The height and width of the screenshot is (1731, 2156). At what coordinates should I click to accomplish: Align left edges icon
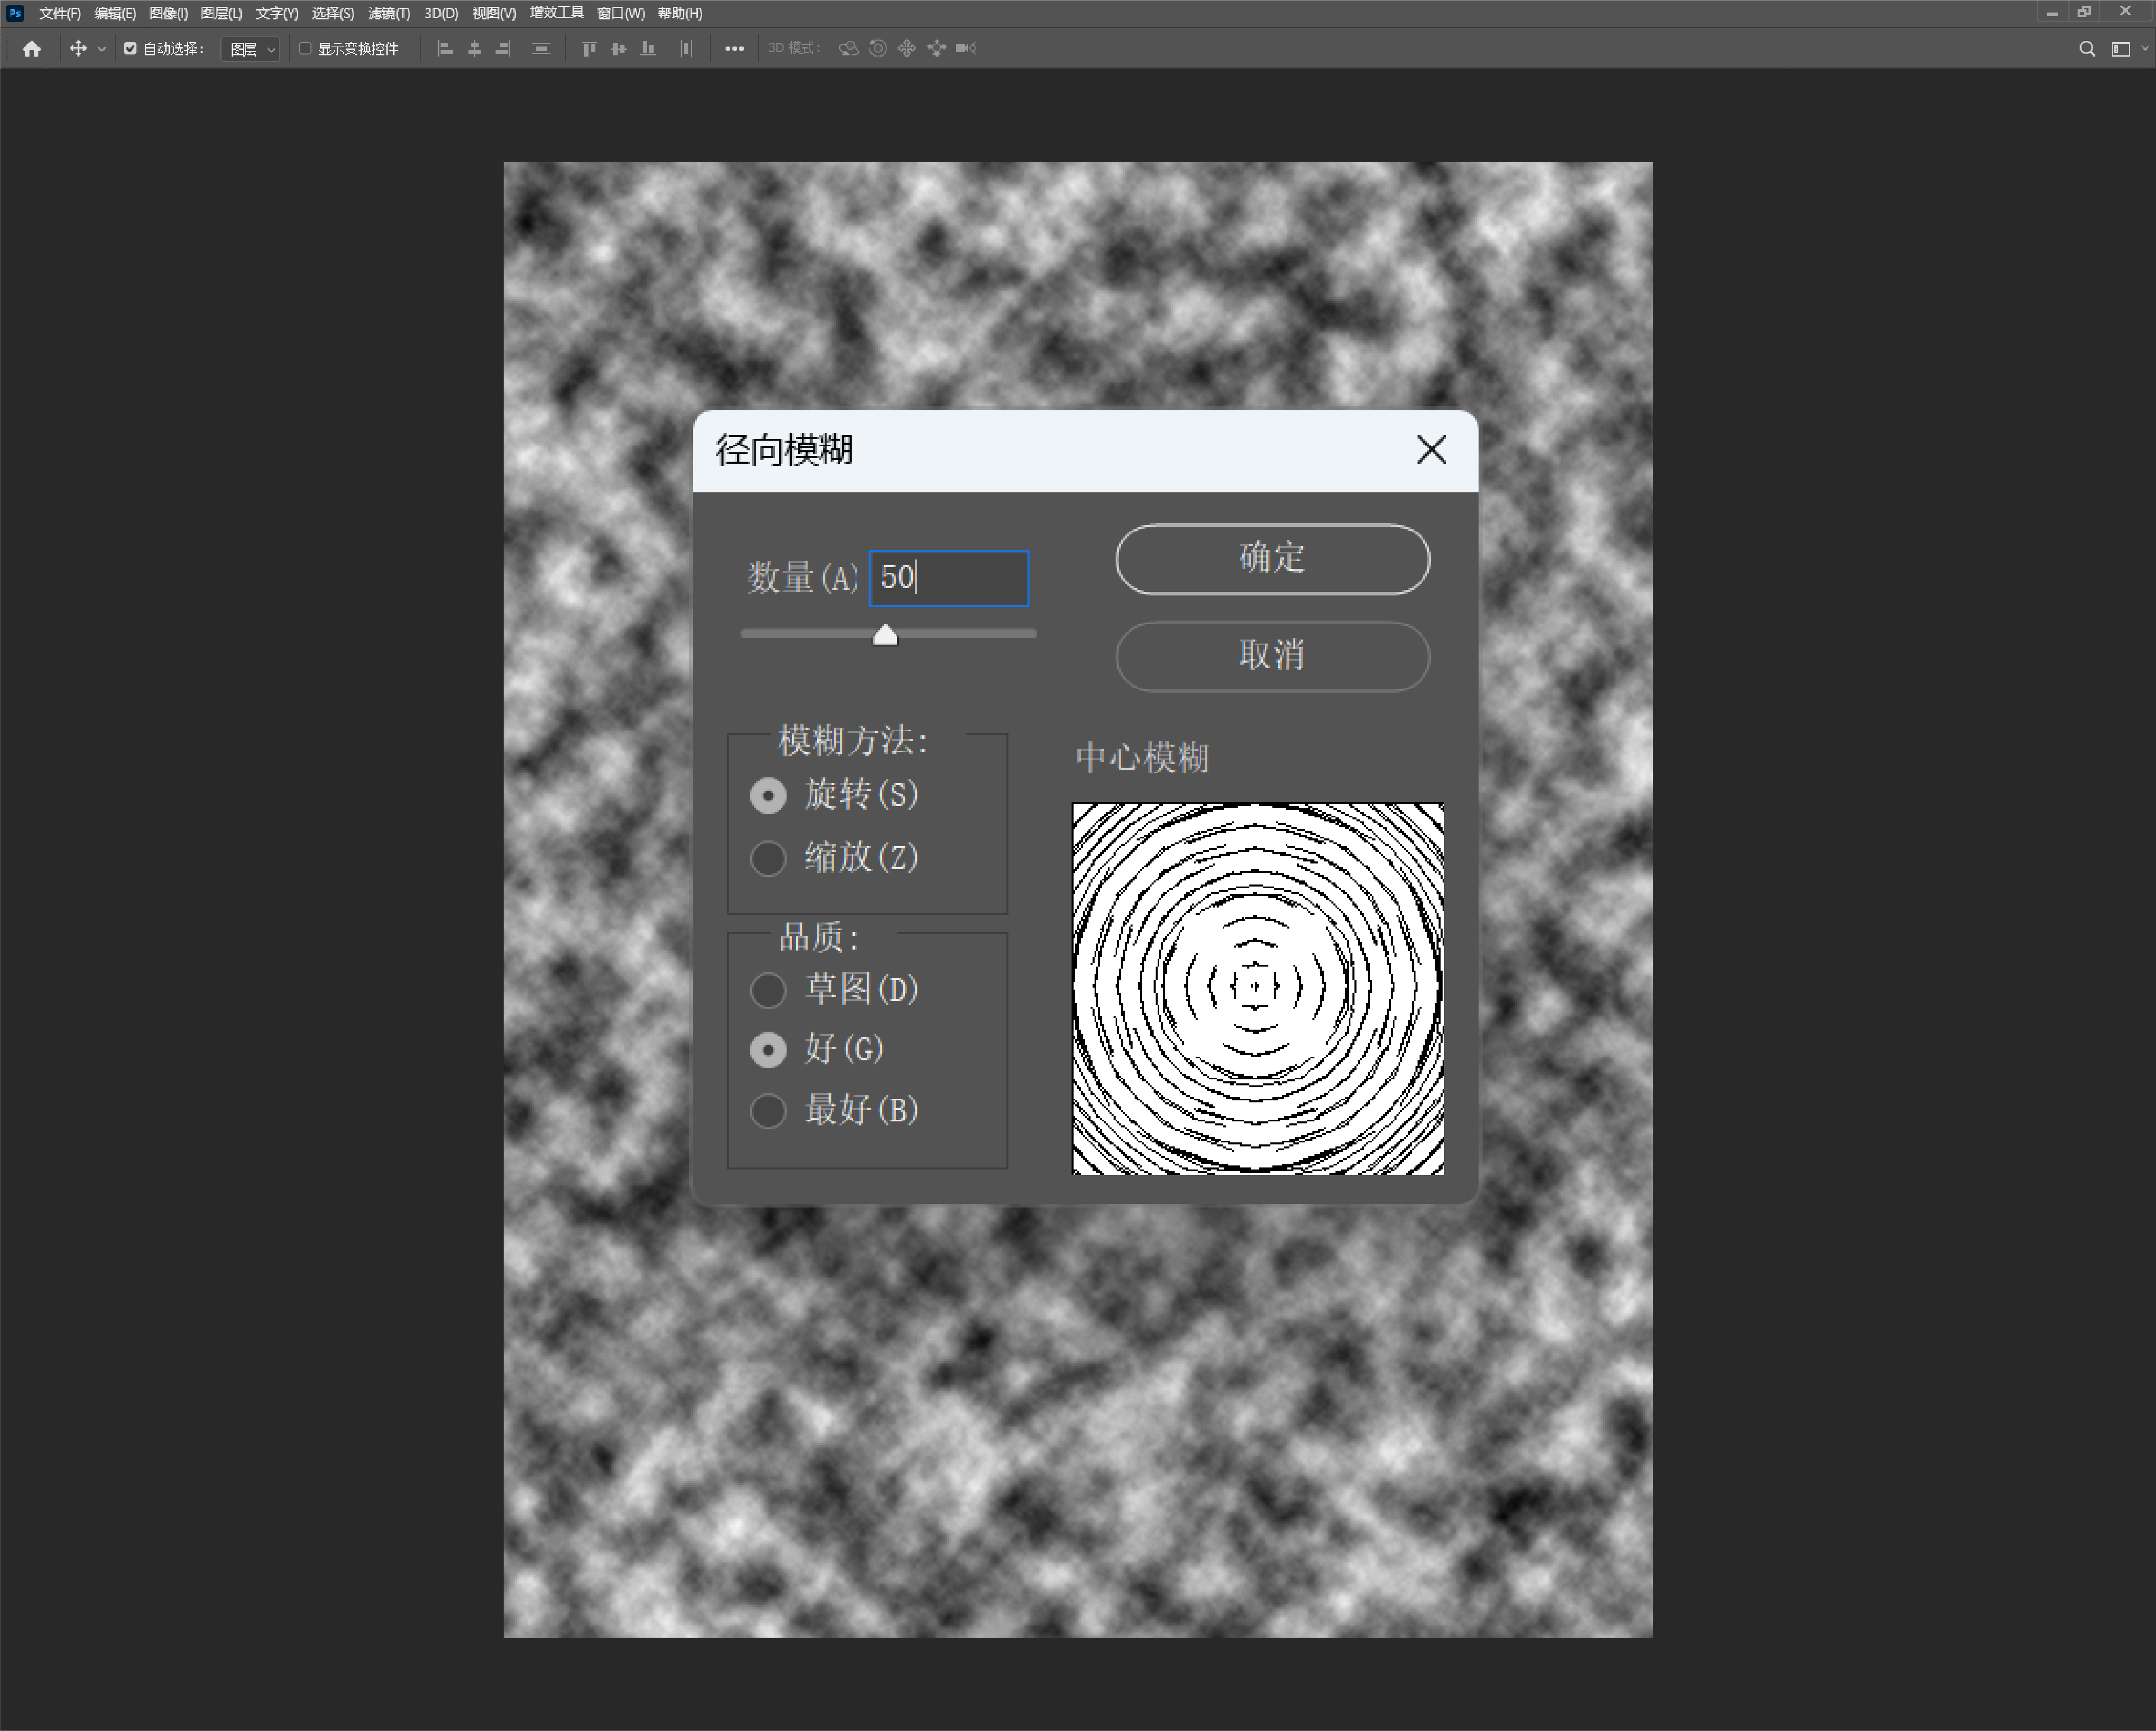[445, 48]
